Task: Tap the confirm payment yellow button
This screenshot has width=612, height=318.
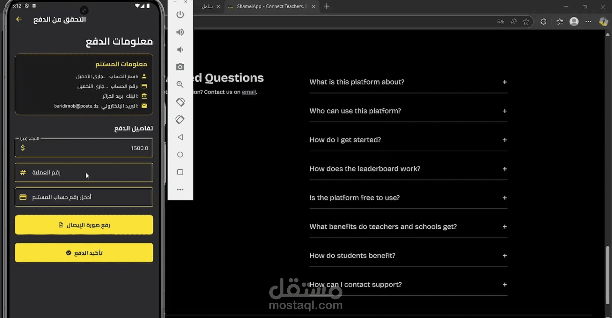Action: click(x=84, y=253)
